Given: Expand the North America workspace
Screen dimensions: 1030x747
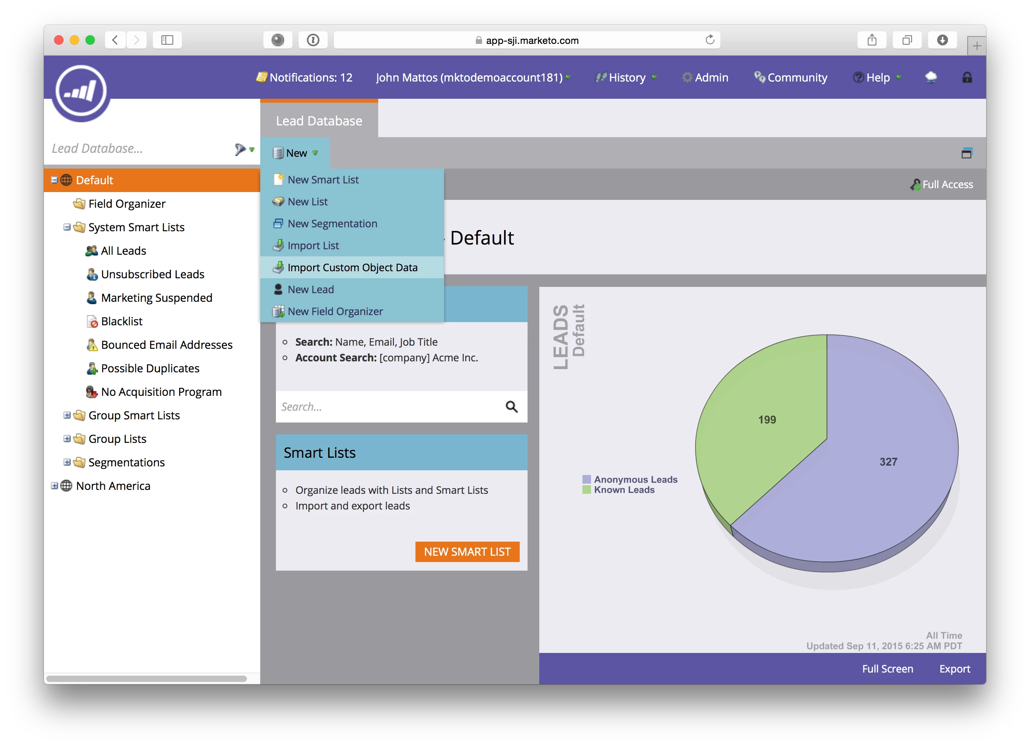Looking at the screenshot, I should (54, 486).
